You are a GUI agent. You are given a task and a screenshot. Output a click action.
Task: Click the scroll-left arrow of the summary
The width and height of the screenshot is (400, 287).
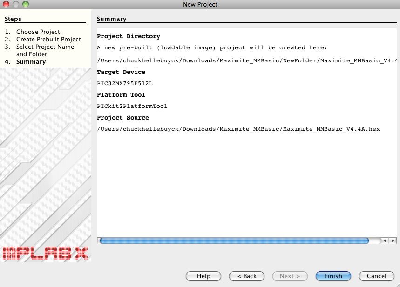[x=385, y=240]
